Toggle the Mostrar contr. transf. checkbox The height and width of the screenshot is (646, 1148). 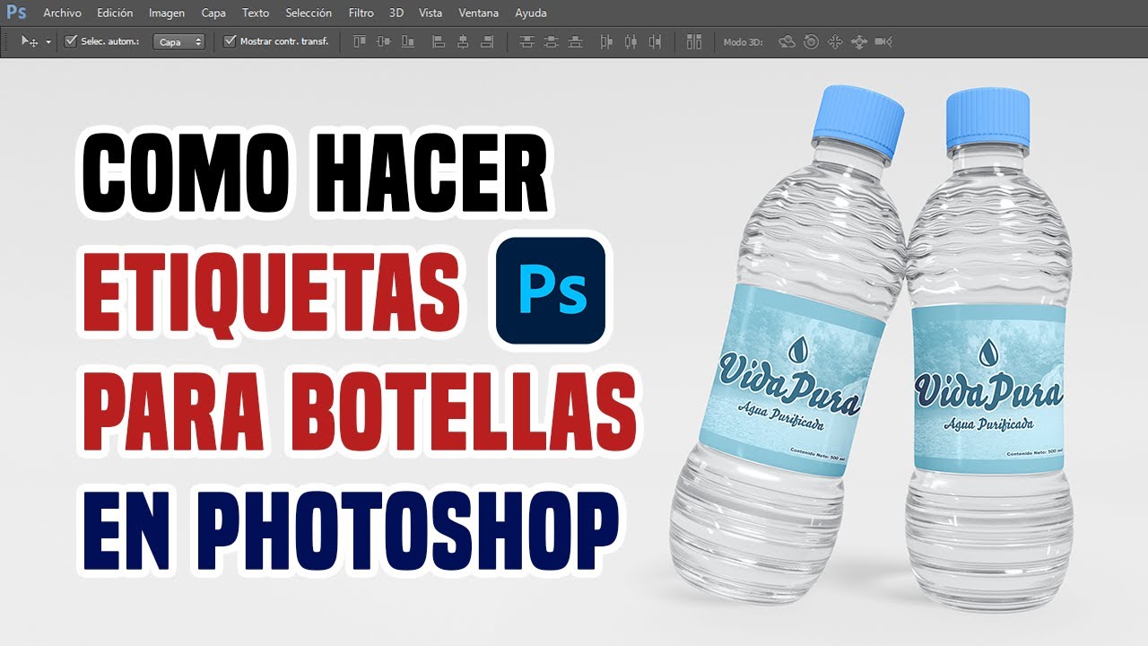[x=230, y=41]
